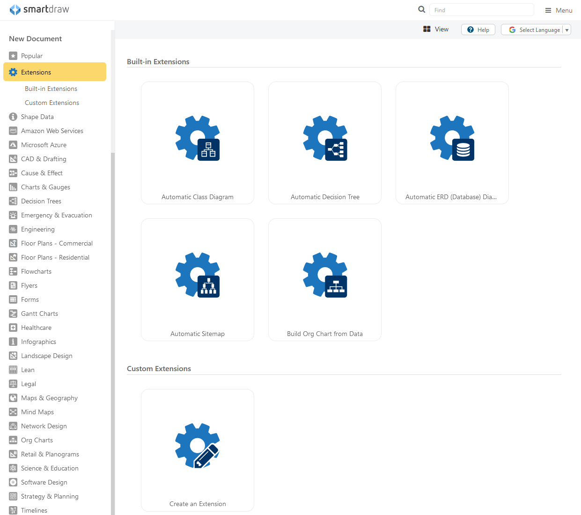The height and width of the screenshot is (515, 581).
Task: Collapse the Extensions category in sidebar
Action: point(54,72)
